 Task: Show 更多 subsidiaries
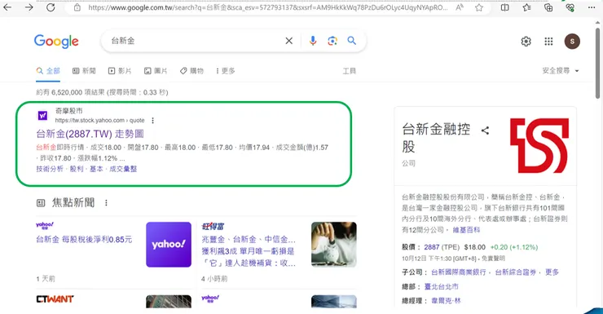point(552,272)
